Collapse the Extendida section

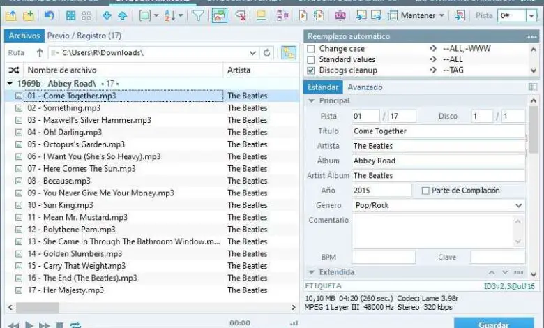coord(312,272)
